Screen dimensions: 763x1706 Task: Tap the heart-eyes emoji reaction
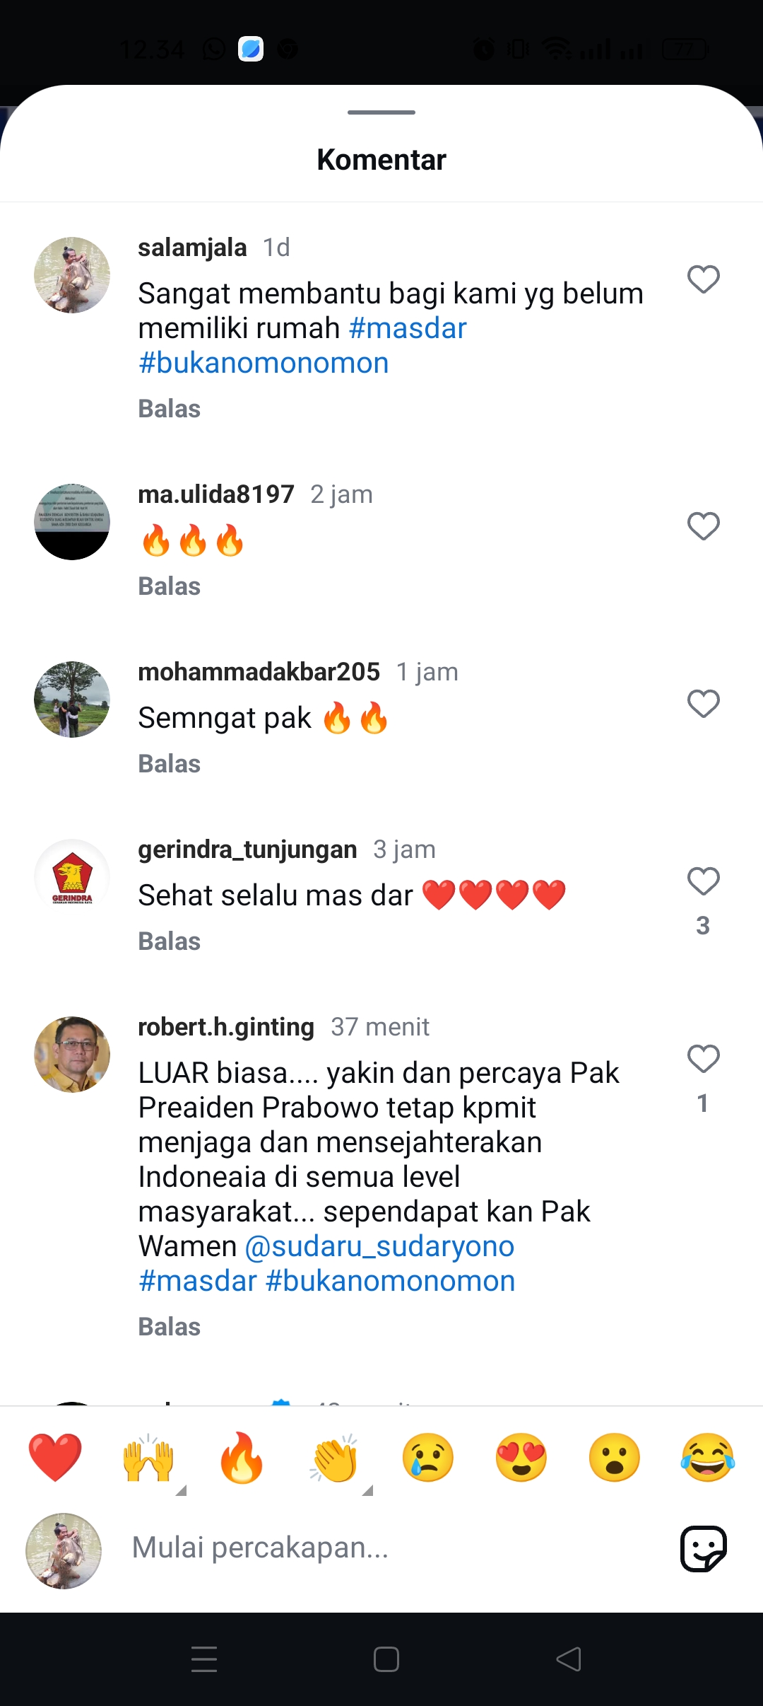pos(521,1457)
